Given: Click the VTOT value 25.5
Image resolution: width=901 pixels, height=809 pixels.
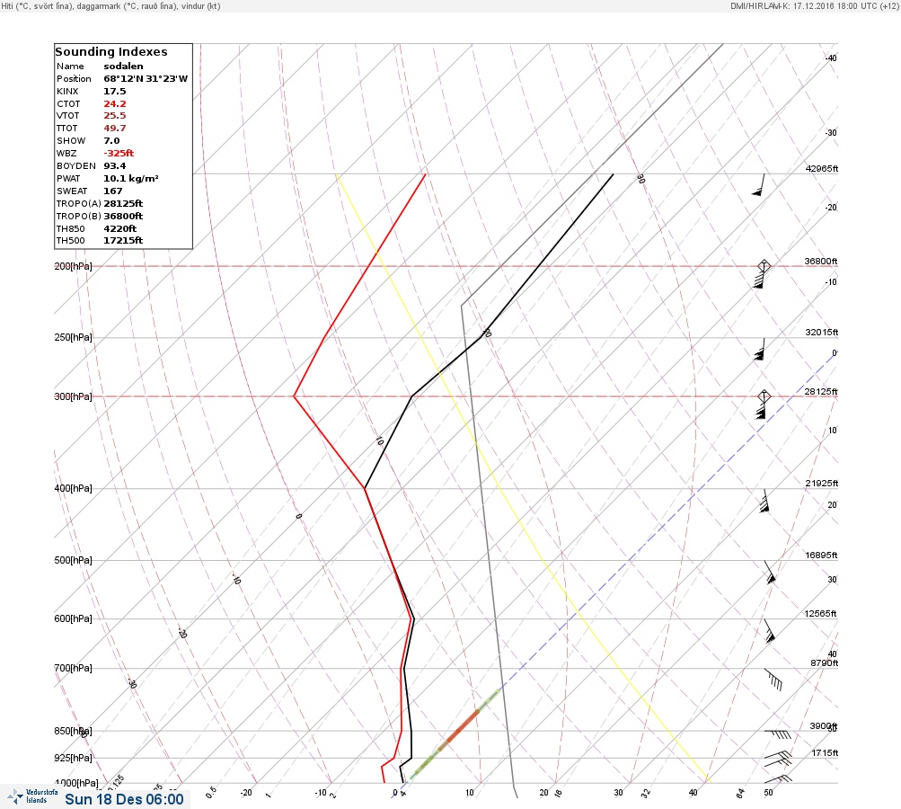Looking at the screenshot, I should coord(114,116).
